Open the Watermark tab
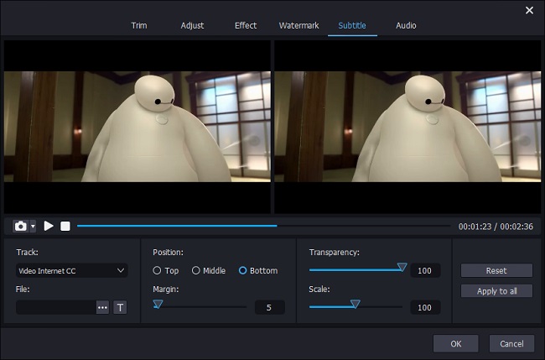The width and height of the screenshot is (545, 360). point(298,25)
